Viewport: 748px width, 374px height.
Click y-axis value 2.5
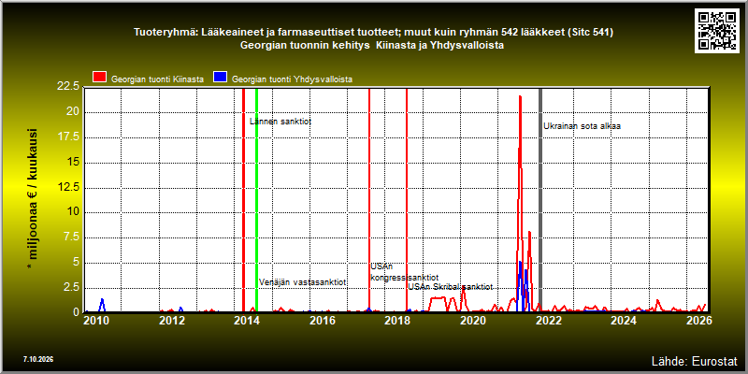72,288
